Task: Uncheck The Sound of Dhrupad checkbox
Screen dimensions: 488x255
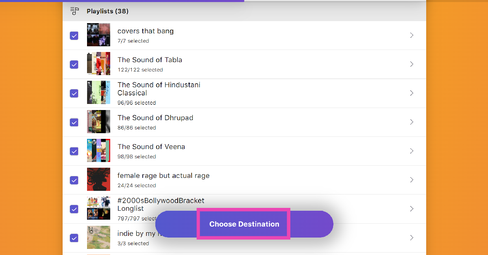Action: pyautogui.click(x=74, y=122)
